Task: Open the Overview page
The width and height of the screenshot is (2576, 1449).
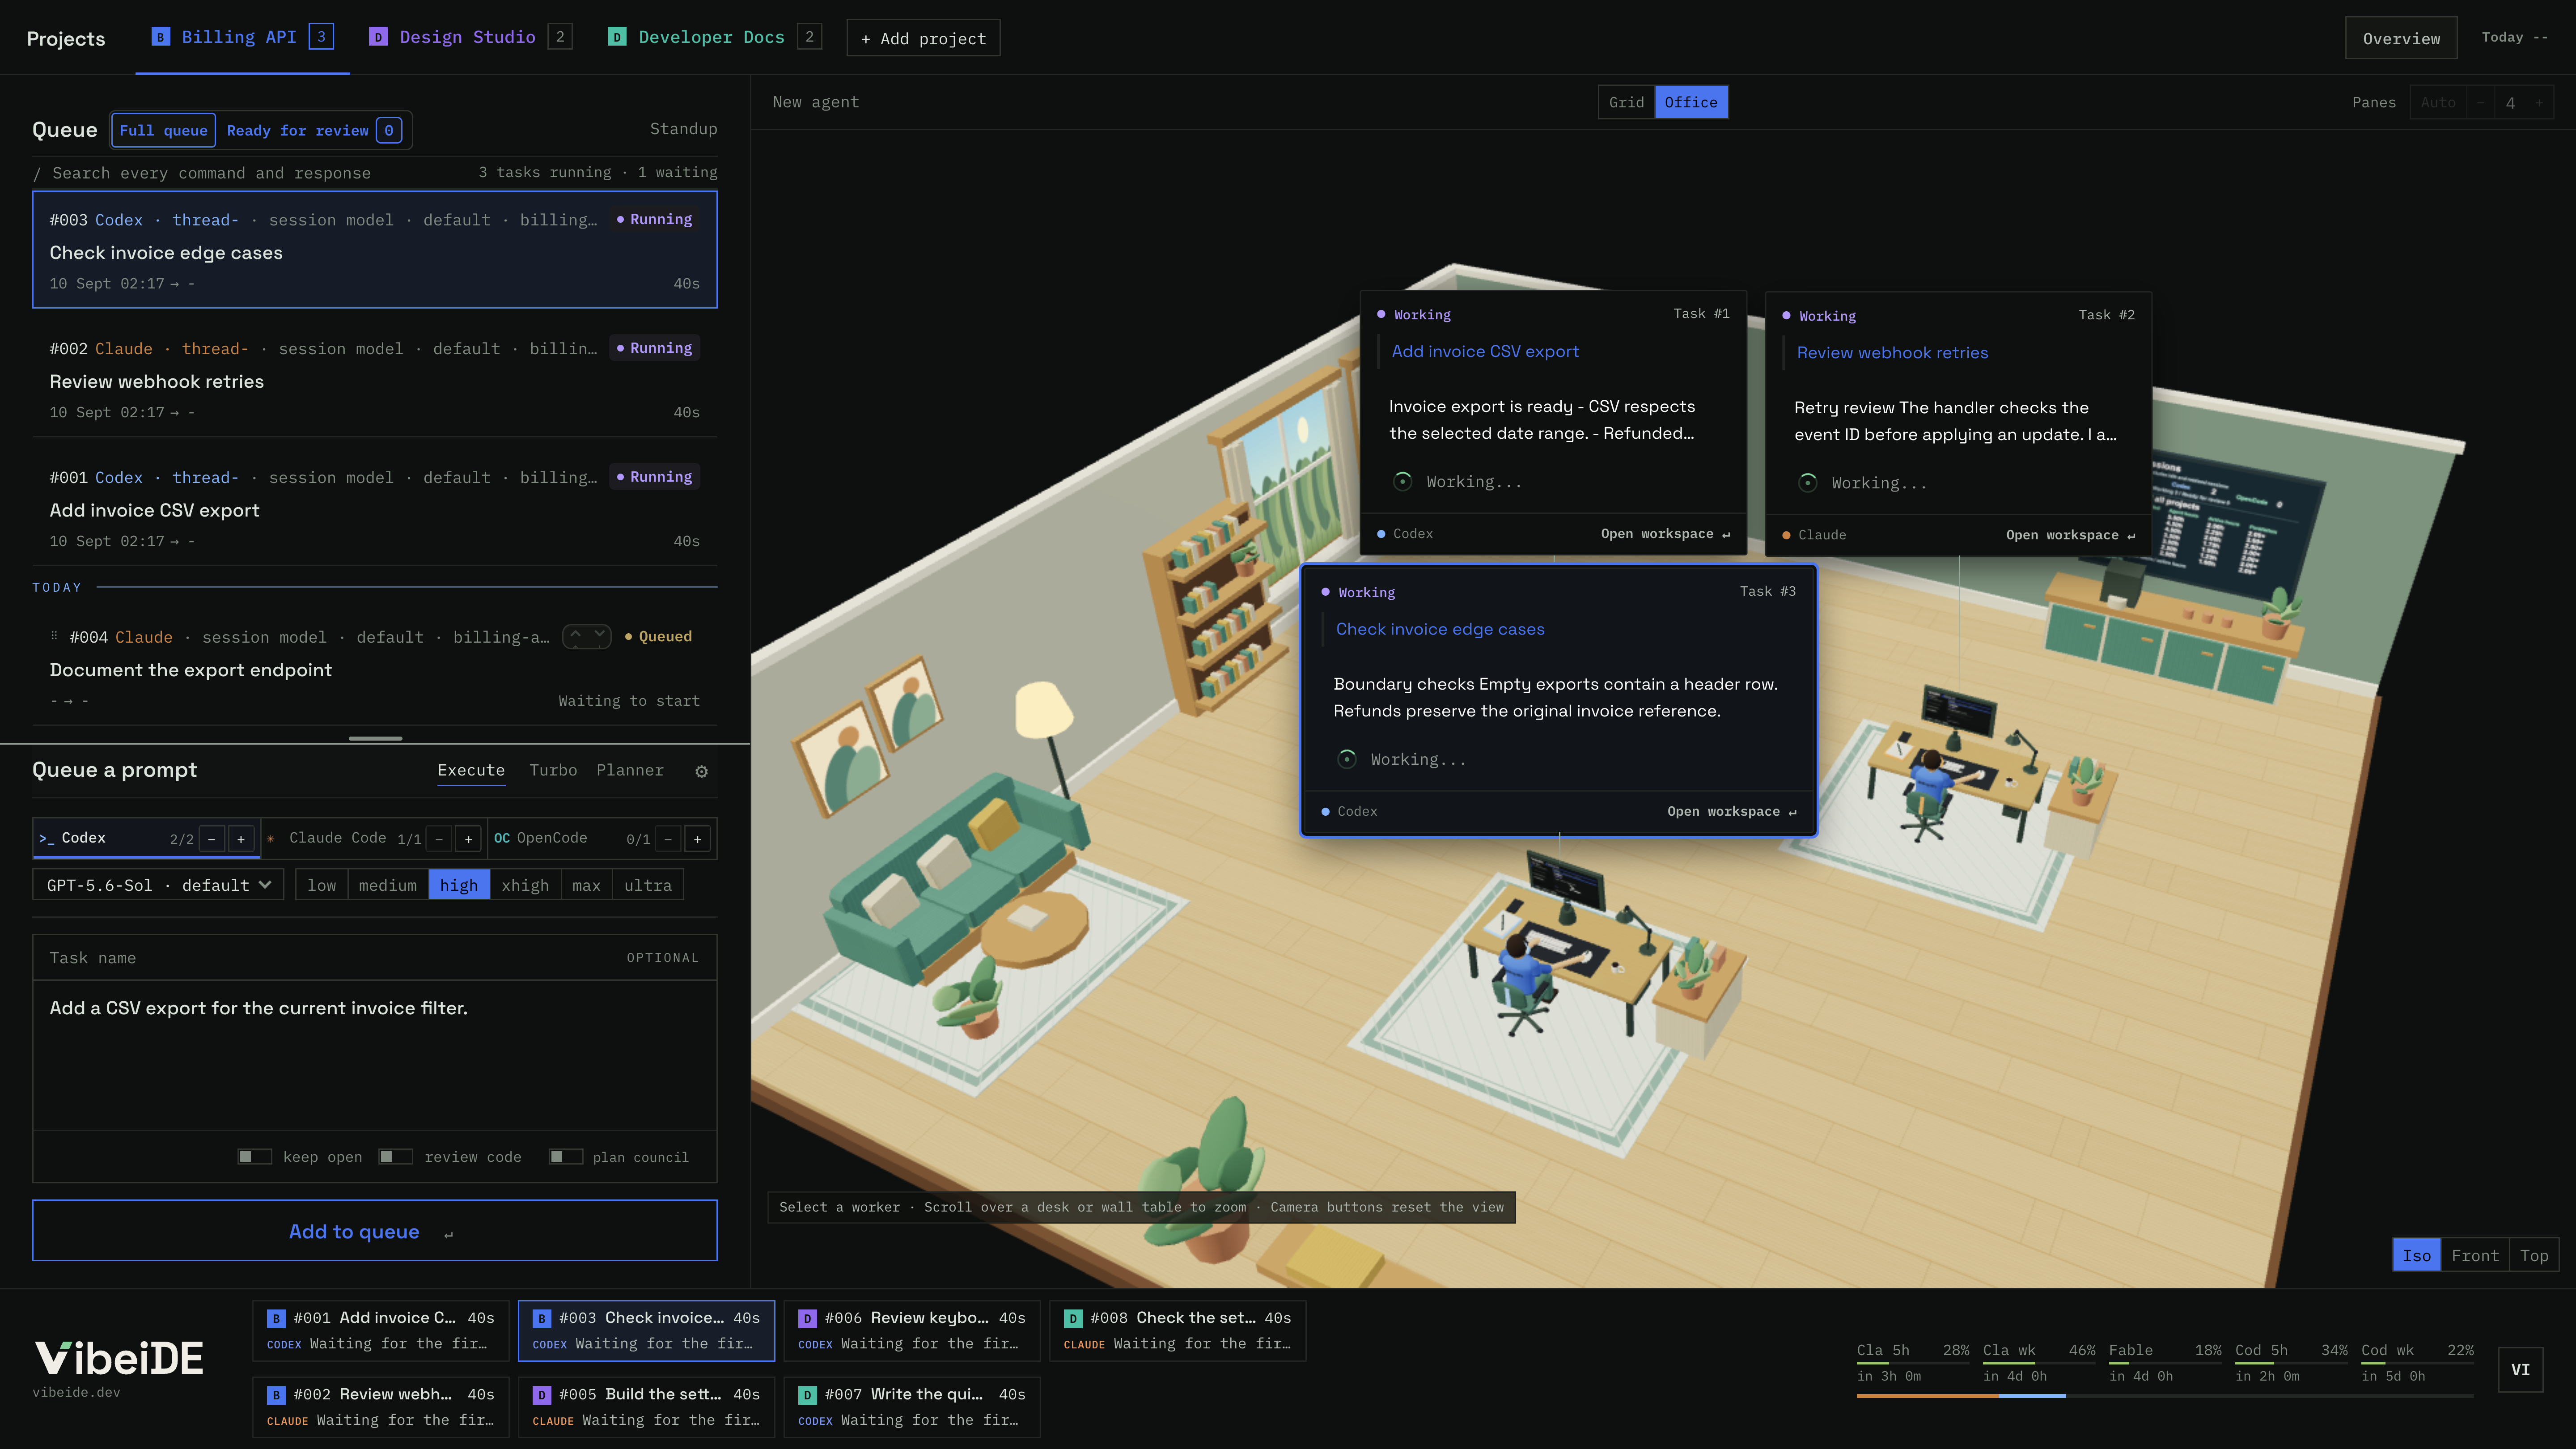Action: click(x=2401, y=38)
